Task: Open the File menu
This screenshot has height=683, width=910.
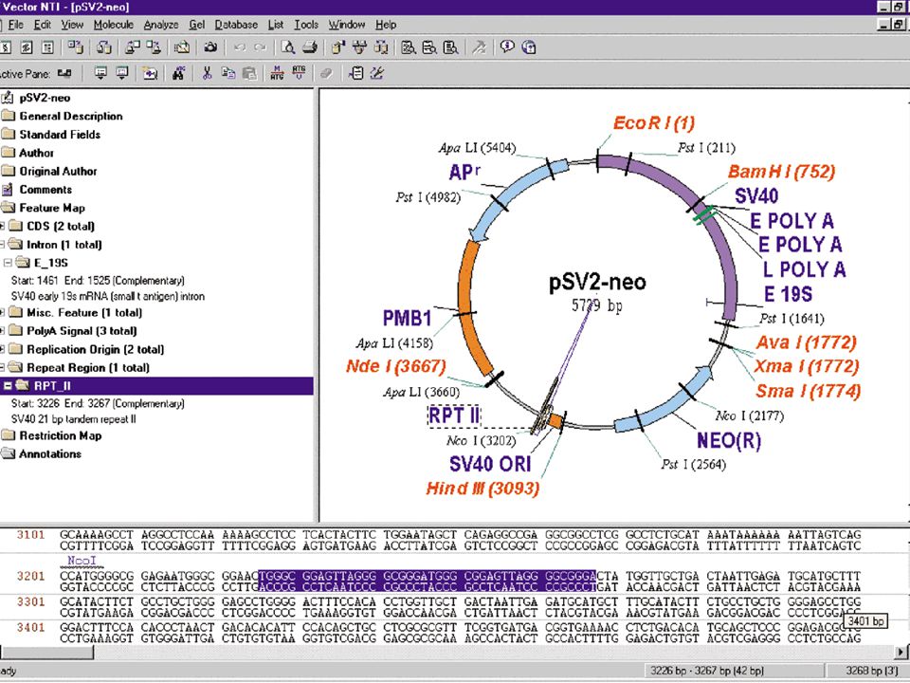Action: [x=16, y=25]
